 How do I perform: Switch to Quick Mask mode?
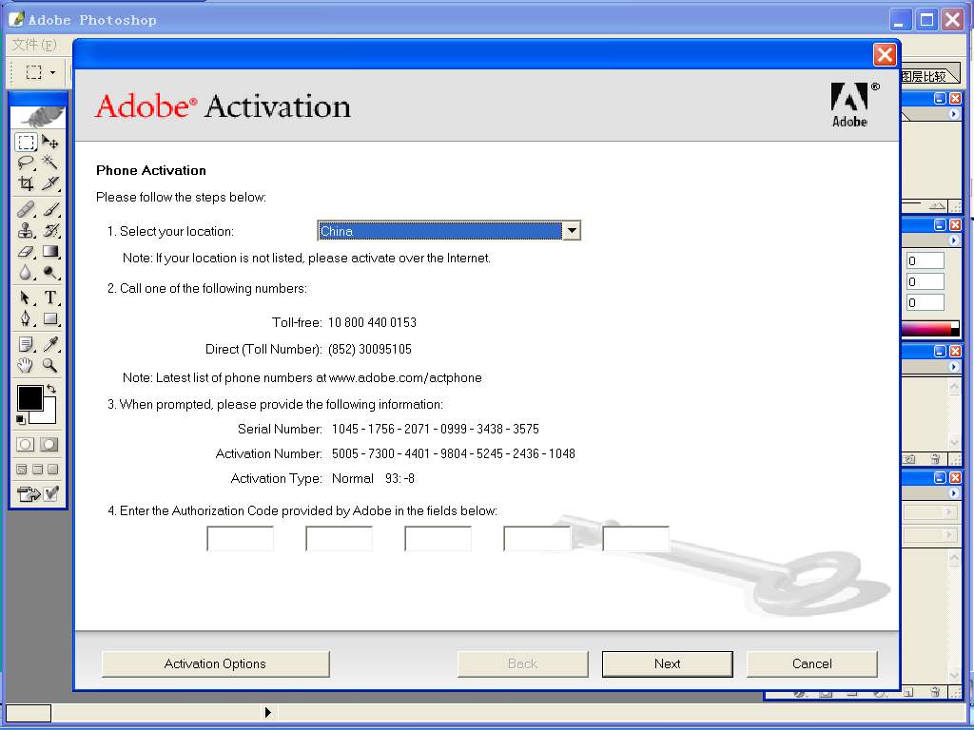(49, 445)
